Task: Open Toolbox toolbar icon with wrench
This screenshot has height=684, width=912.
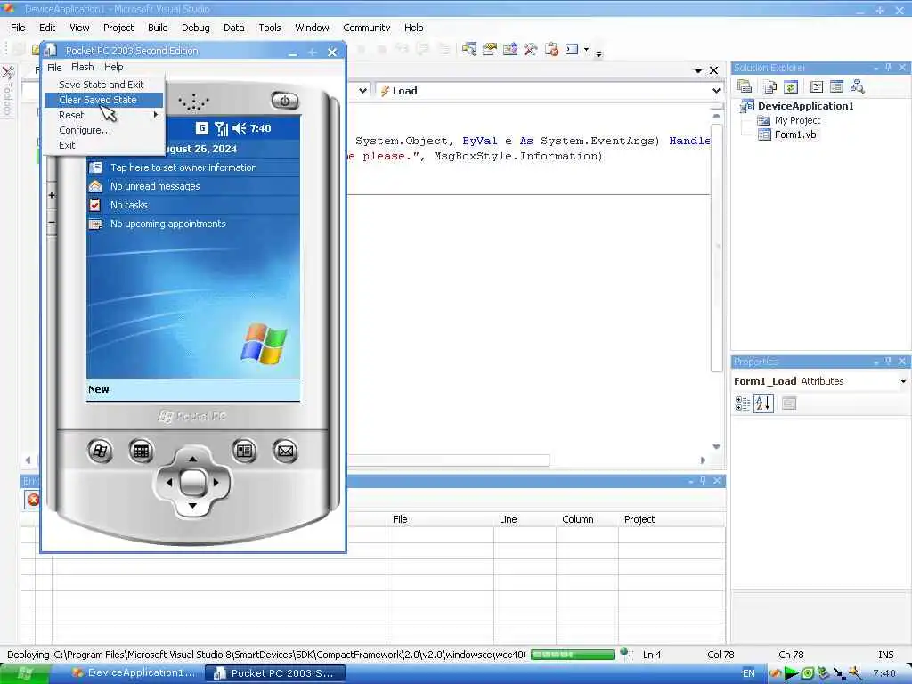Action: point(530,50)
